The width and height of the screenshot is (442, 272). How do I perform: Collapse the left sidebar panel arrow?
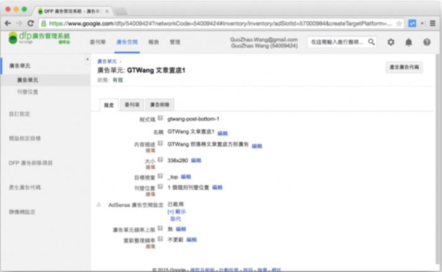87,60
